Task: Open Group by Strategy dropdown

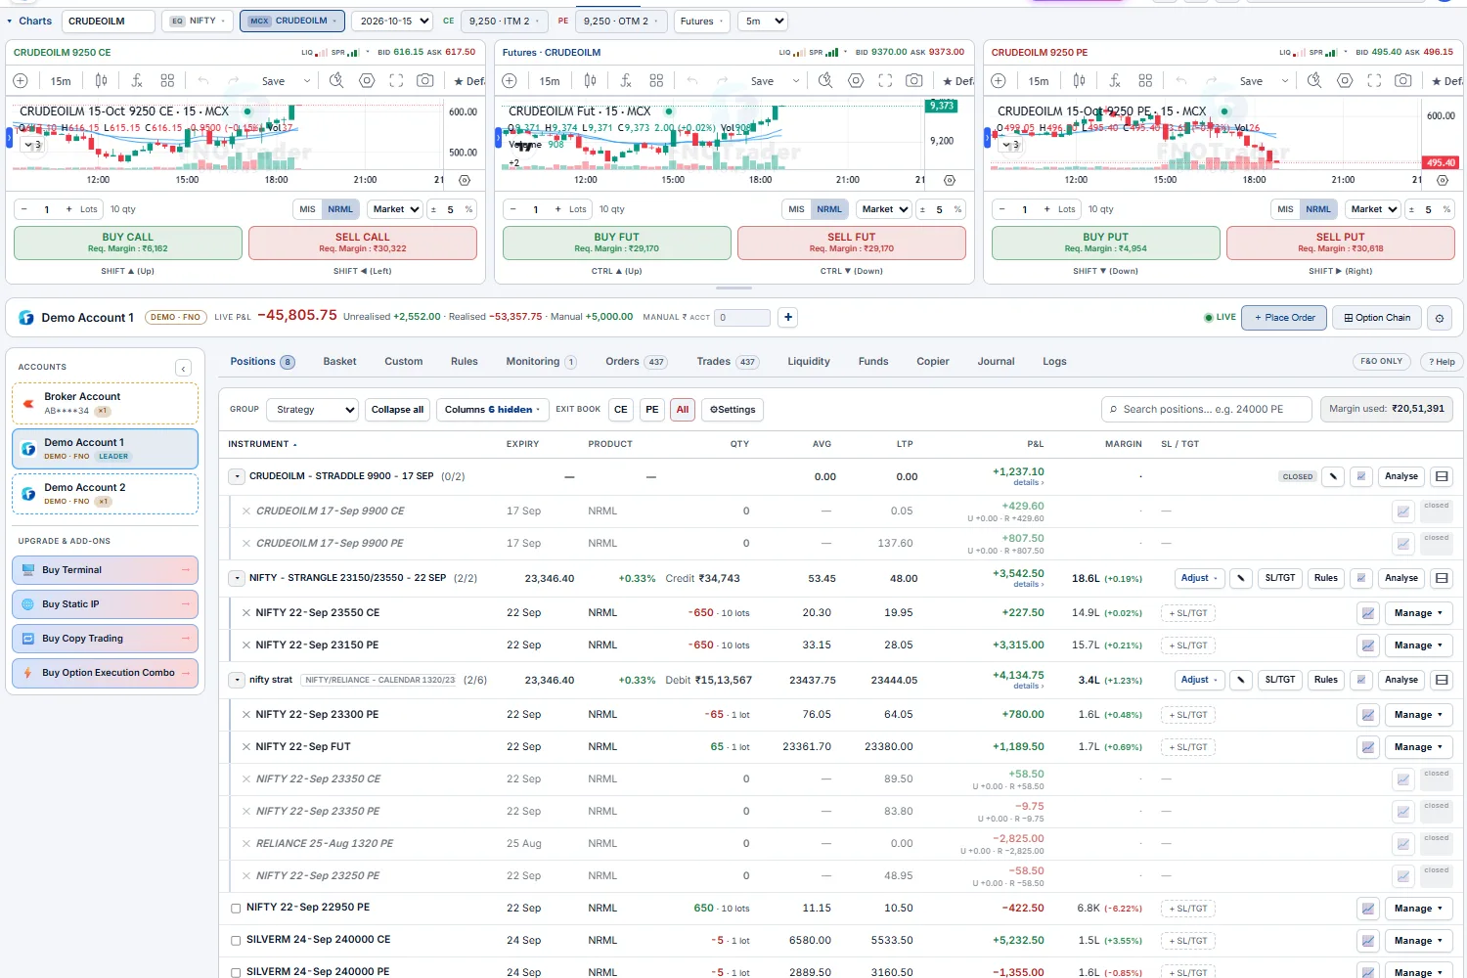Action: click(312, 410)
